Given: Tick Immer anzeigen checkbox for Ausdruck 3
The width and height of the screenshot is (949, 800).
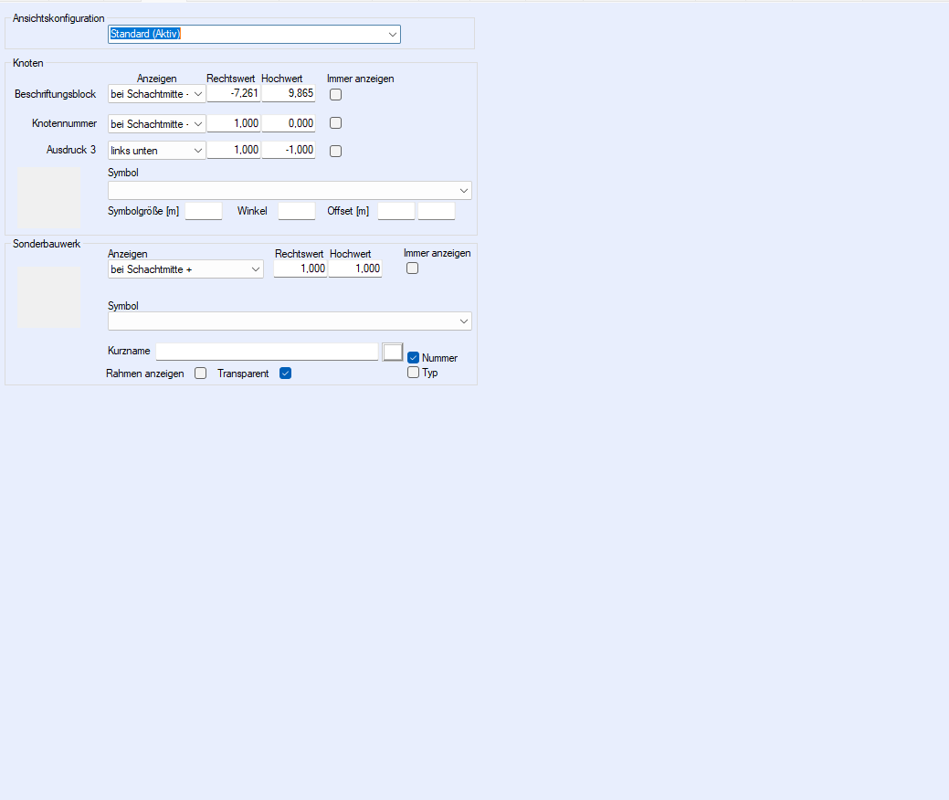Looking at the screenshot, I should tap(335, 152).
